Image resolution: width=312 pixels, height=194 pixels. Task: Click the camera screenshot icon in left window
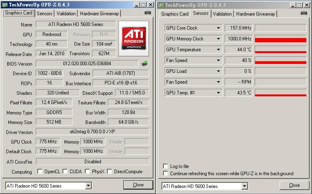pyautogui.click(x=148, y=13)
